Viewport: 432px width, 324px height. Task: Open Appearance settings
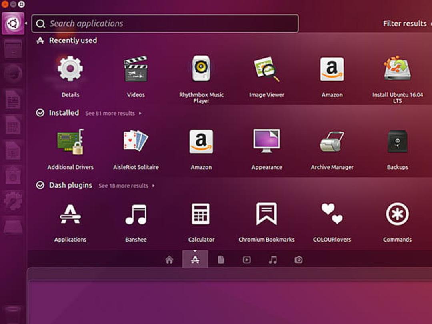[266, 141]
